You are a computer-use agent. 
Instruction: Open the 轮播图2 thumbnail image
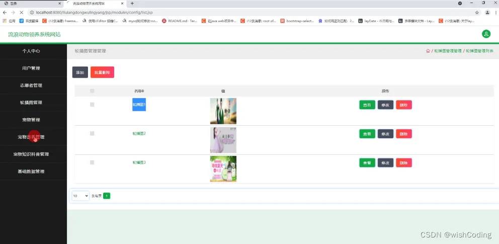(223, 140)
